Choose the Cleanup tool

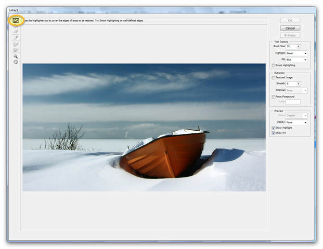click(16, 44)
